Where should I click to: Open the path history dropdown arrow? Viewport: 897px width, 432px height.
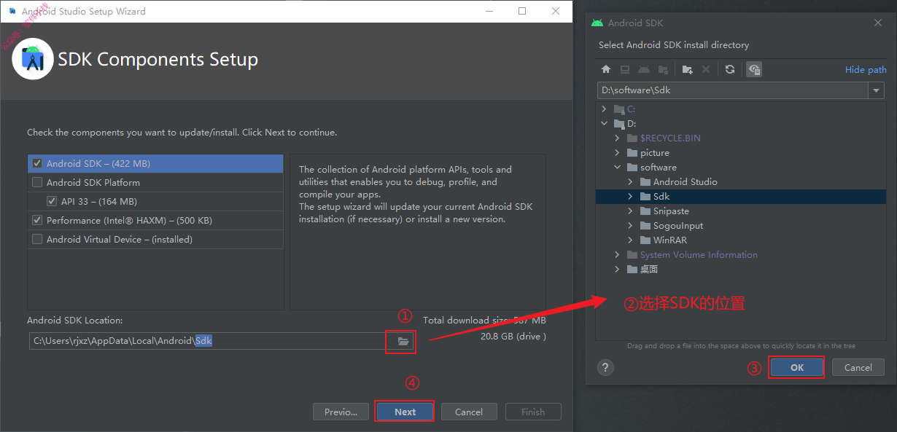[876, 90]
